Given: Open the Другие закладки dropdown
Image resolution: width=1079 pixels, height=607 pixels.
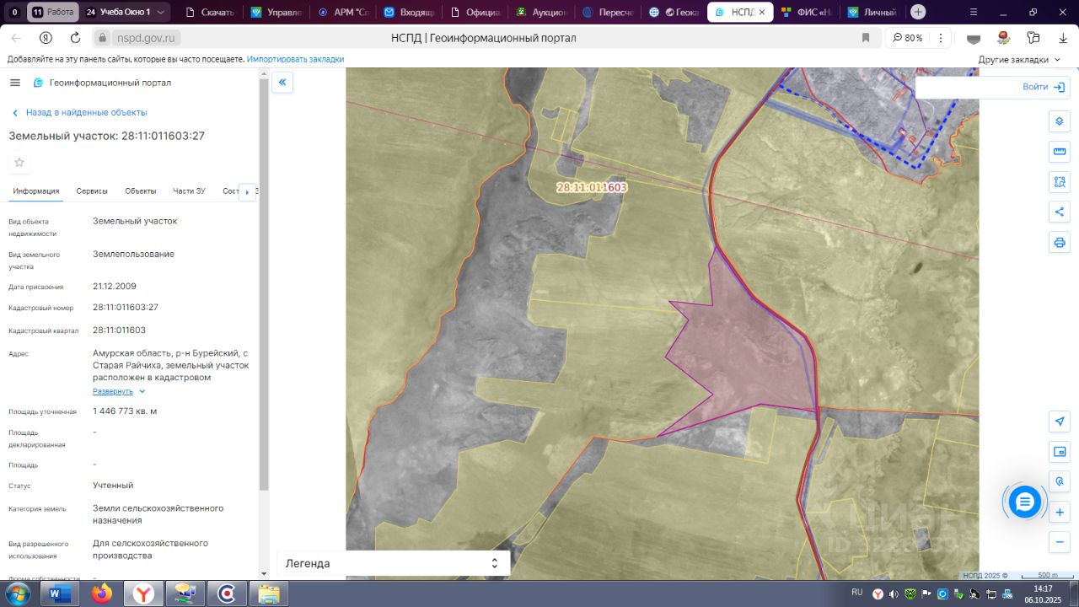Looking at the screenshot, I should point(1020,60).
